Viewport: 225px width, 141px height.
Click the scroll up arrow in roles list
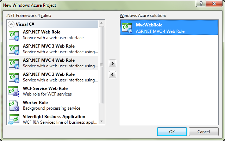[x=101, y=23]
